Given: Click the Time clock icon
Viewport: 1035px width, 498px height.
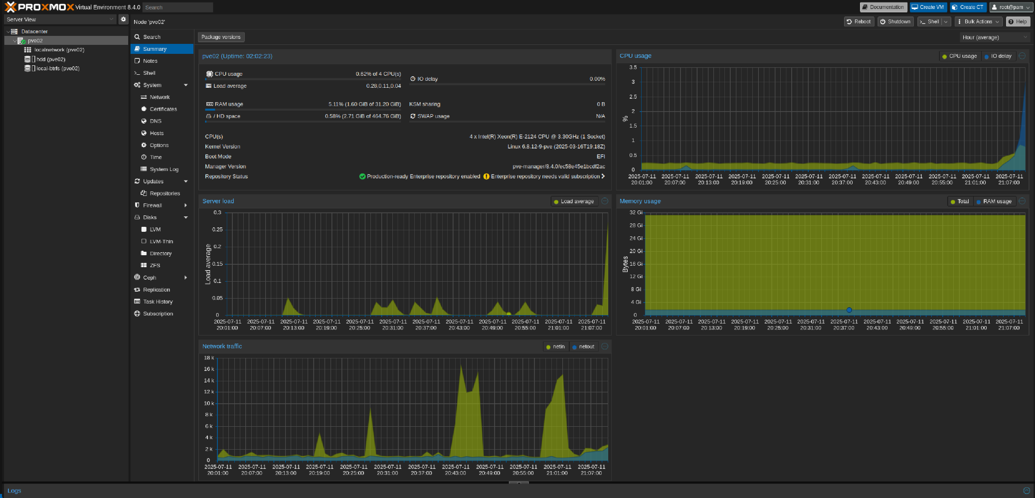Looking at the screenshot, I should [144, 157].
